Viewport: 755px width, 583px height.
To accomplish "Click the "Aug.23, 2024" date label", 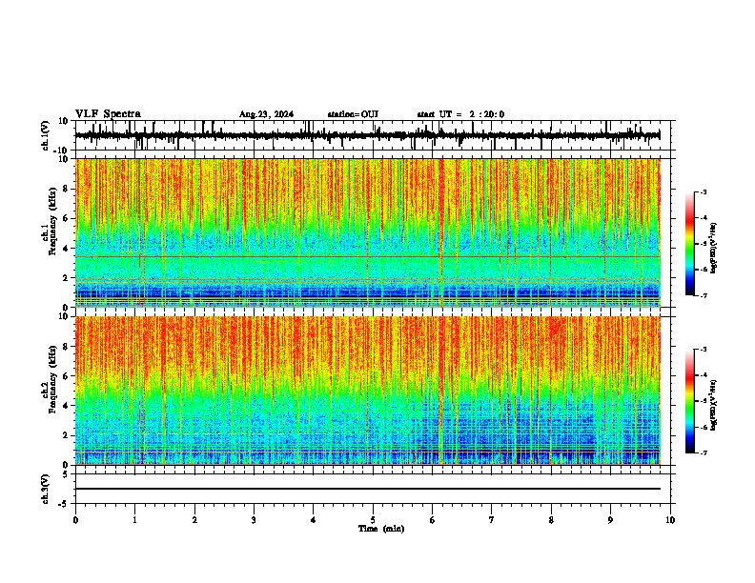I will (x=266, y=114).
